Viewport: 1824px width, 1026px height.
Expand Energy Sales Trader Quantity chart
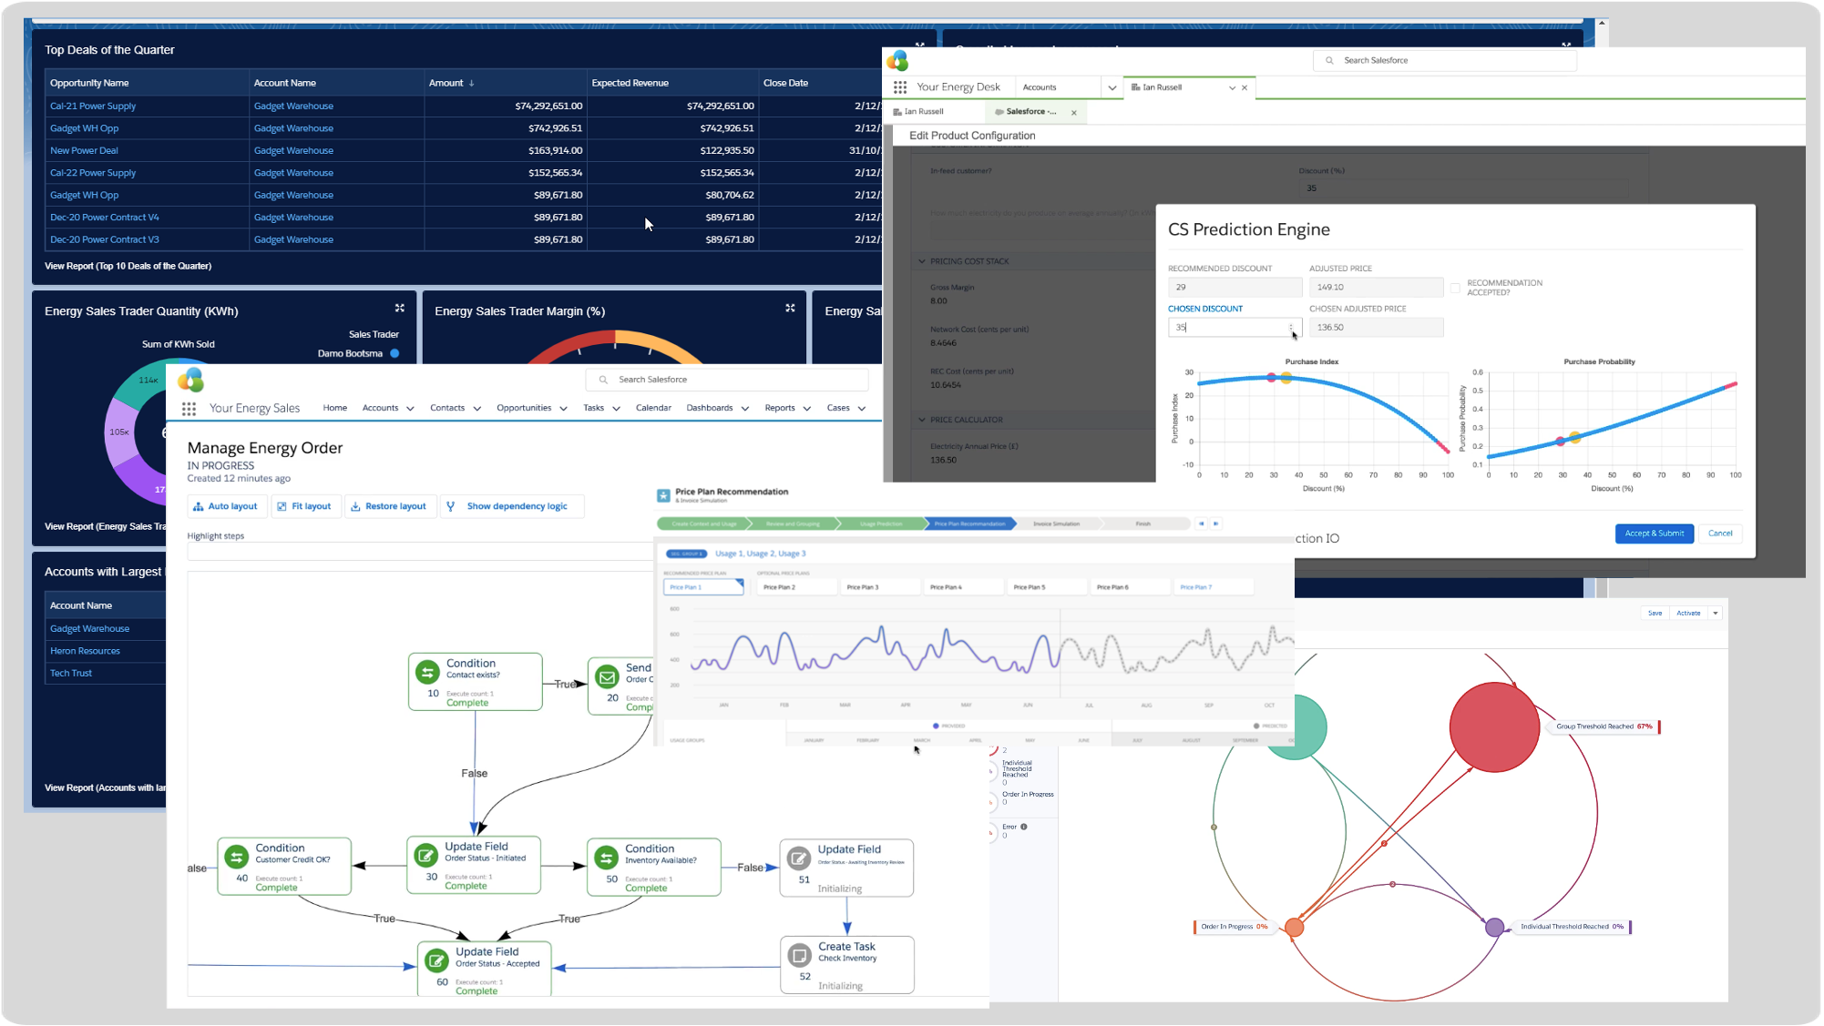tap(399, 308)
